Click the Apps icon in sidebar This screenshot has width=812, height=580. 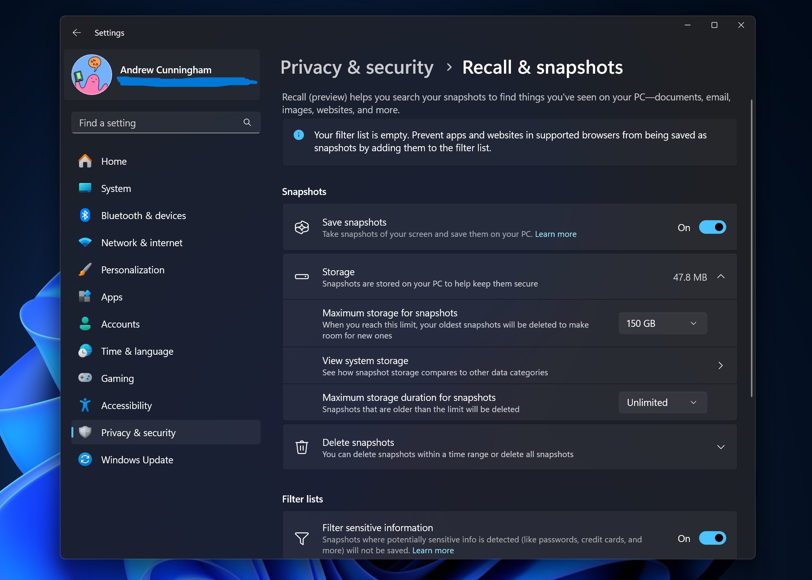coord(85,297)
